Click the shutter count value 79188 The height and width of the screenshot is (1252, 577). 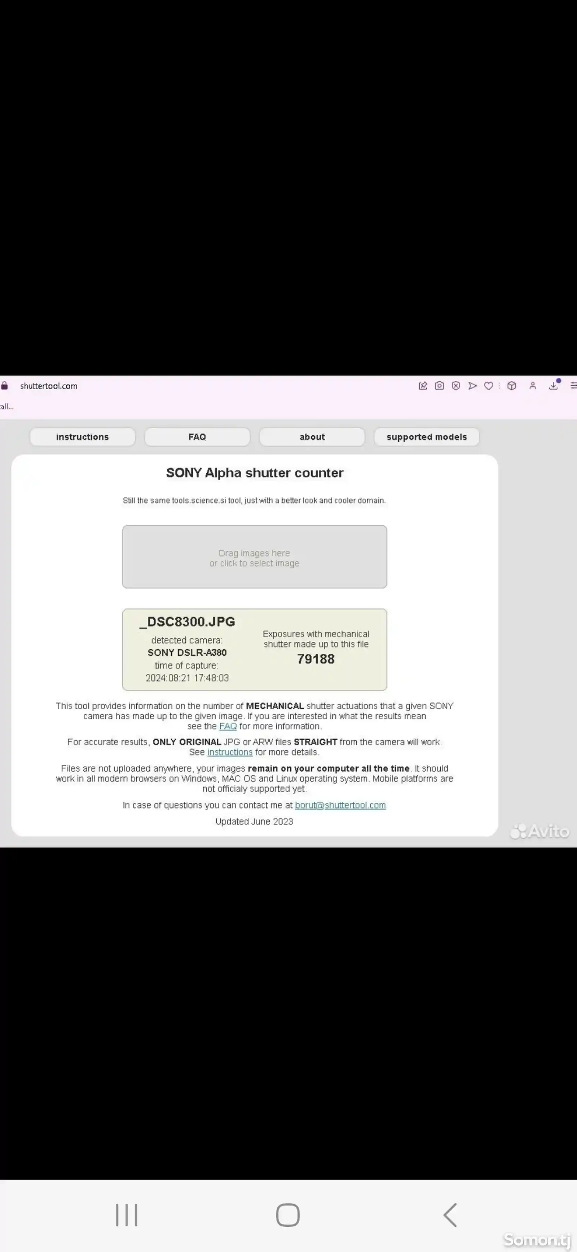tap(316, 659)
